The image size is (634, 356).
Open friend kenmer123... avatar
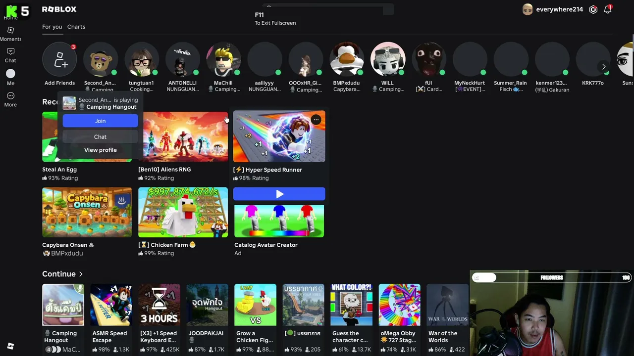(x=552, y=59)
